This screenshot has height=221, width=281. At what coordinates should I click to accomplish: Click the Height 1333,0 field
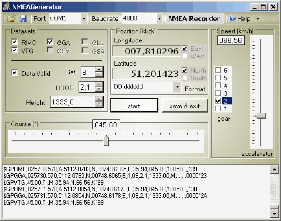(x=73, y=102)
